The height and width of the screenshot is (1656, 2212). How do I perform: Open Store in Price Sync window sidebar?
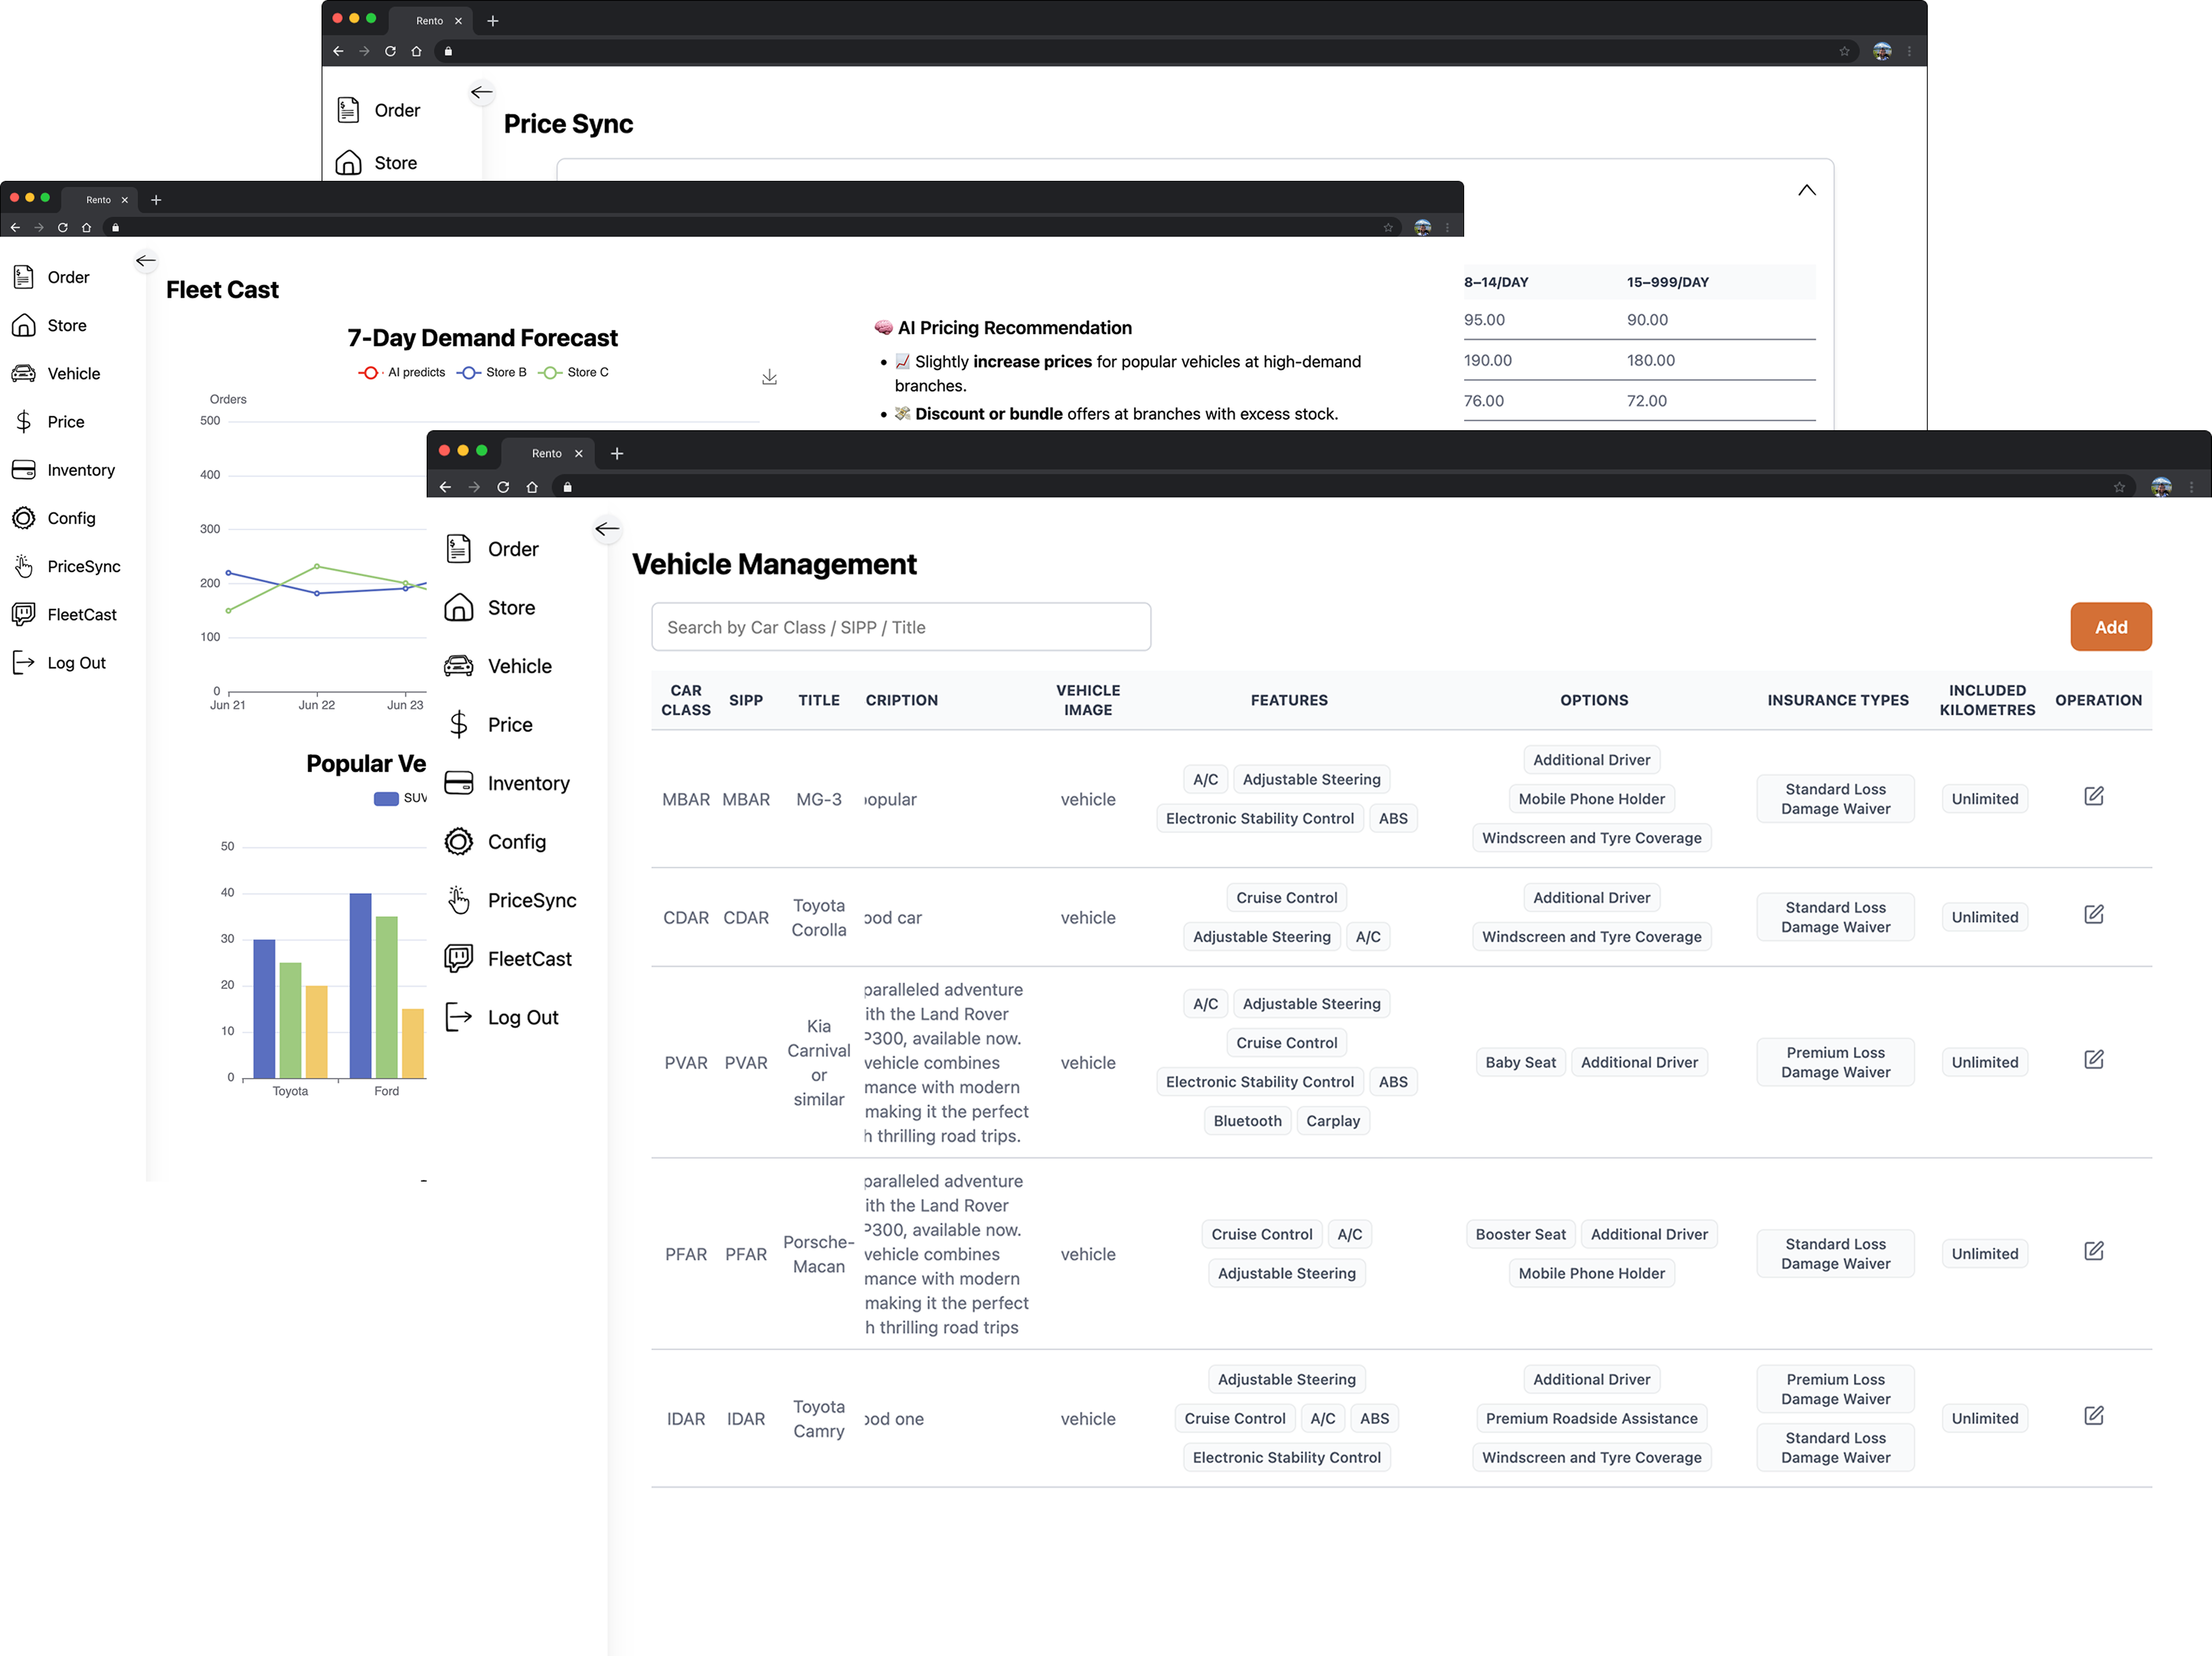(x=376, y=163)
